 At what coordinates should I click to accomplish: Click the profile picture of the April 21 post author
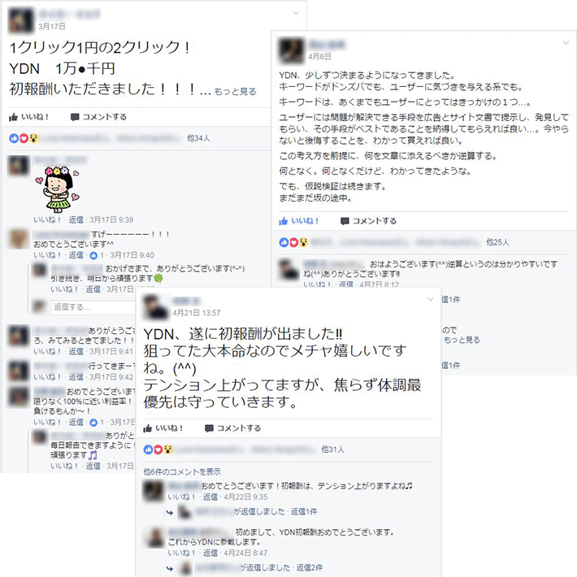tap(155, 306)
